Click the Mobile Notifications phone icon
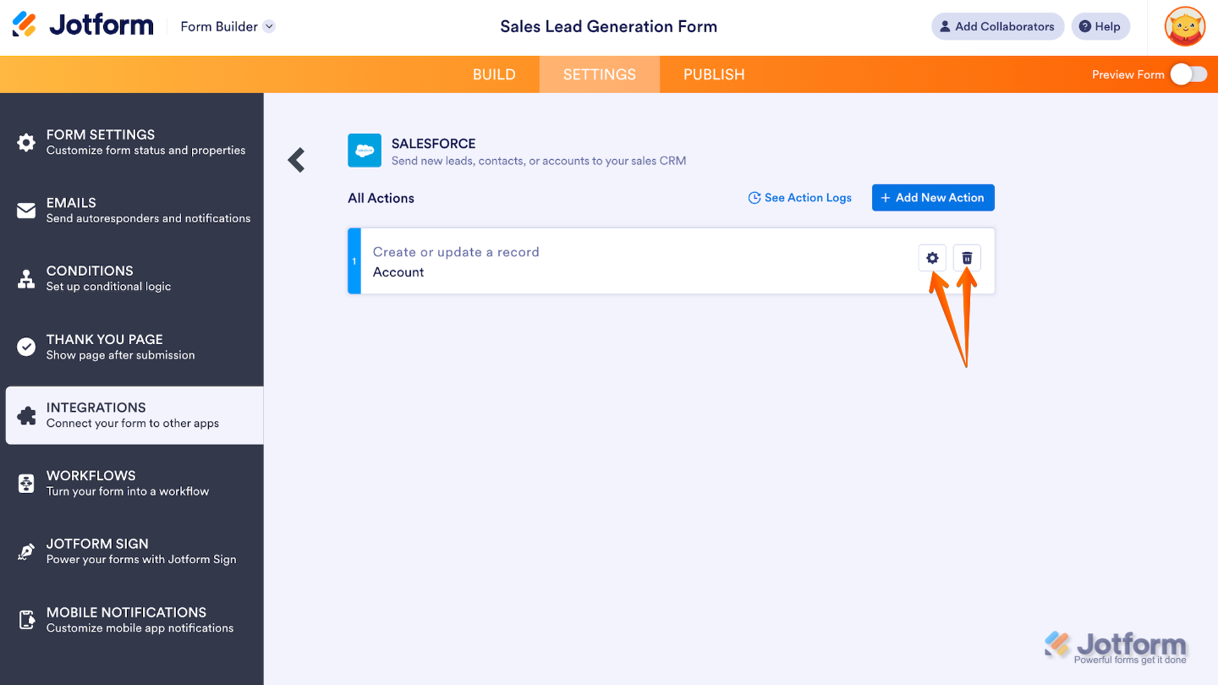 pyautogui.click(x=26, y=620)
